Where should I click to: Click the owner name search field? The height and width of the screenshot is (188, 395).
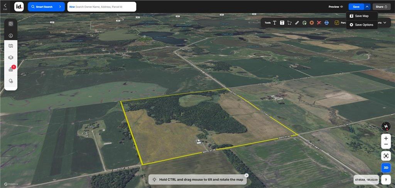[x=102, y=7]
